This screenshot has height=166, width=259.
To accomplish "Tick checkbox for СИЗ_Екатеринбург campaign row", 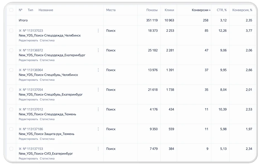I will (11, 149).
